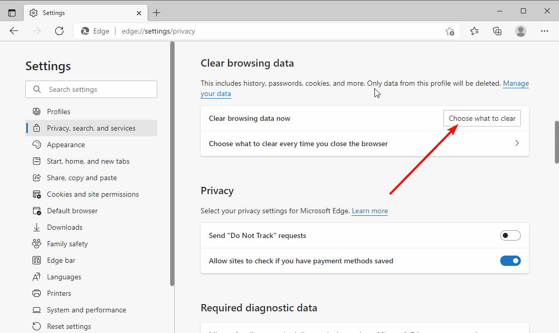
Task: Click the Settings gear icon on tab
Action: tap(34, 13)
